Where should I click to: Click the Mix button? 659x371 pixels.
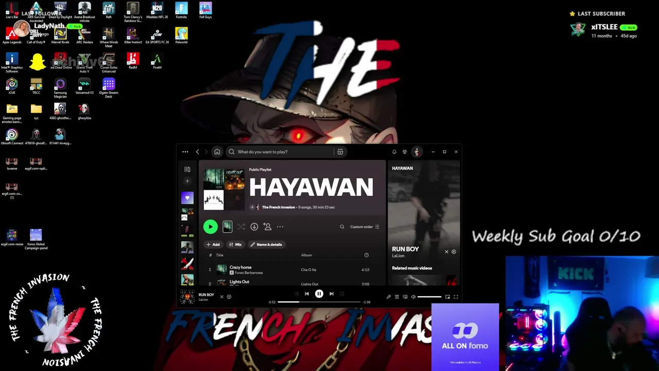235,245
